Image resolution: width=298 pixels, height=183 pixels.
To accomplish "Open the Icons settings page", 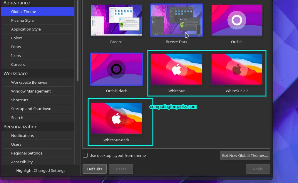I will (x=38, y=56).
